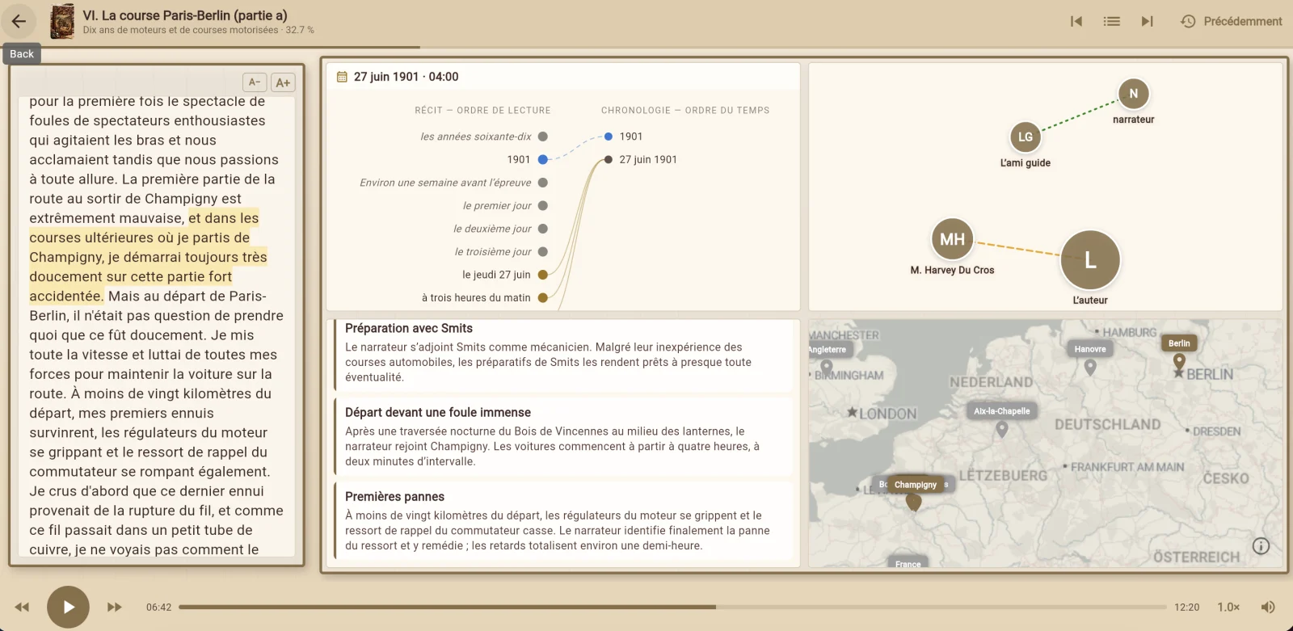Screen dimensions: 1293x631
Task: Select the le jeudi 27 juin dot
Action: 543,275
